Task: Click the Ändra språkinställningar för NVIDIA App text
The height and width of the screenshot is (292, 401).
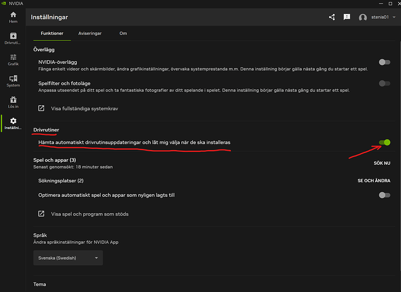Action: coord(76,242)
